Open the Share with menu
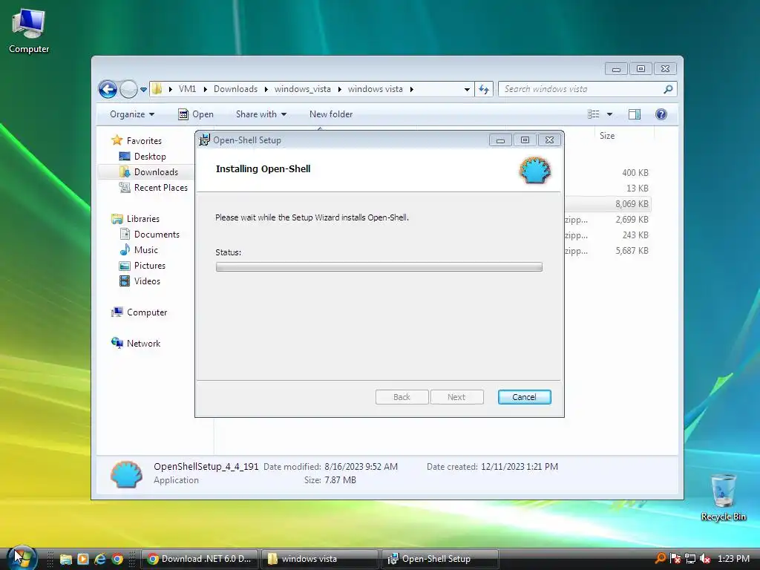 pyautogui.click(x=261, y=114)
